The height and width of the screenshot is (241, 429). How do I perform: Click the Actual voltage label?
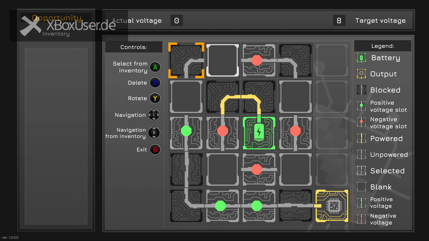point(137,20)
